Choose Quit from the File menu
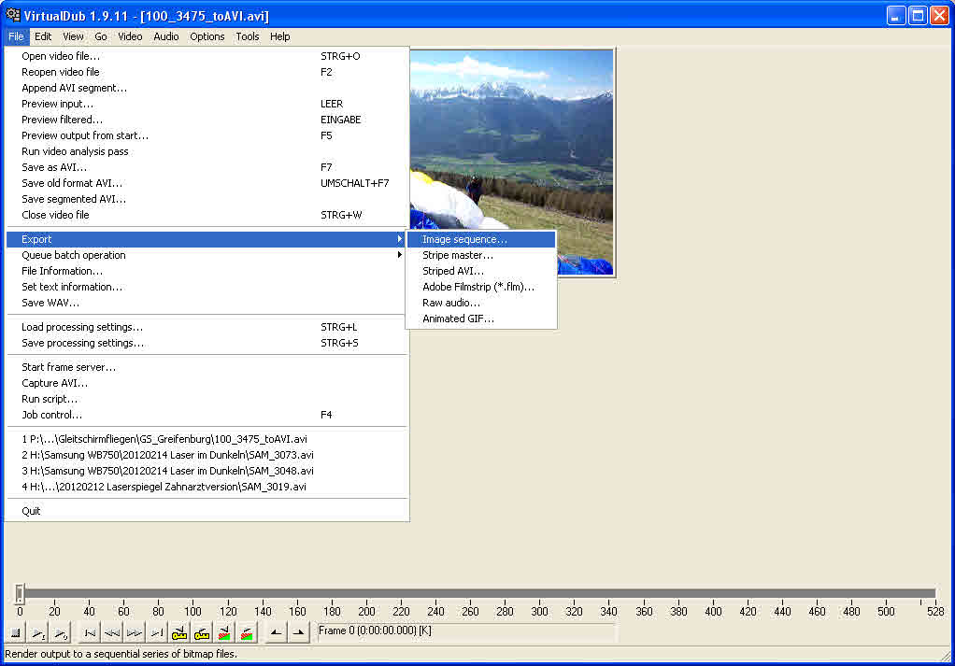Viewport: 955px width, 666px height. tap(206, 511)
